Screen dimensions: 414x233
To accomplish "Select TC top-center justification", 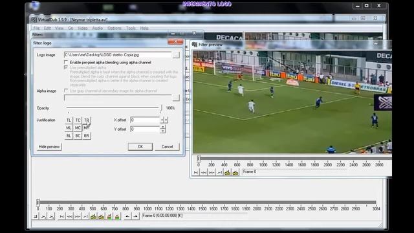I will coord(78,120).
